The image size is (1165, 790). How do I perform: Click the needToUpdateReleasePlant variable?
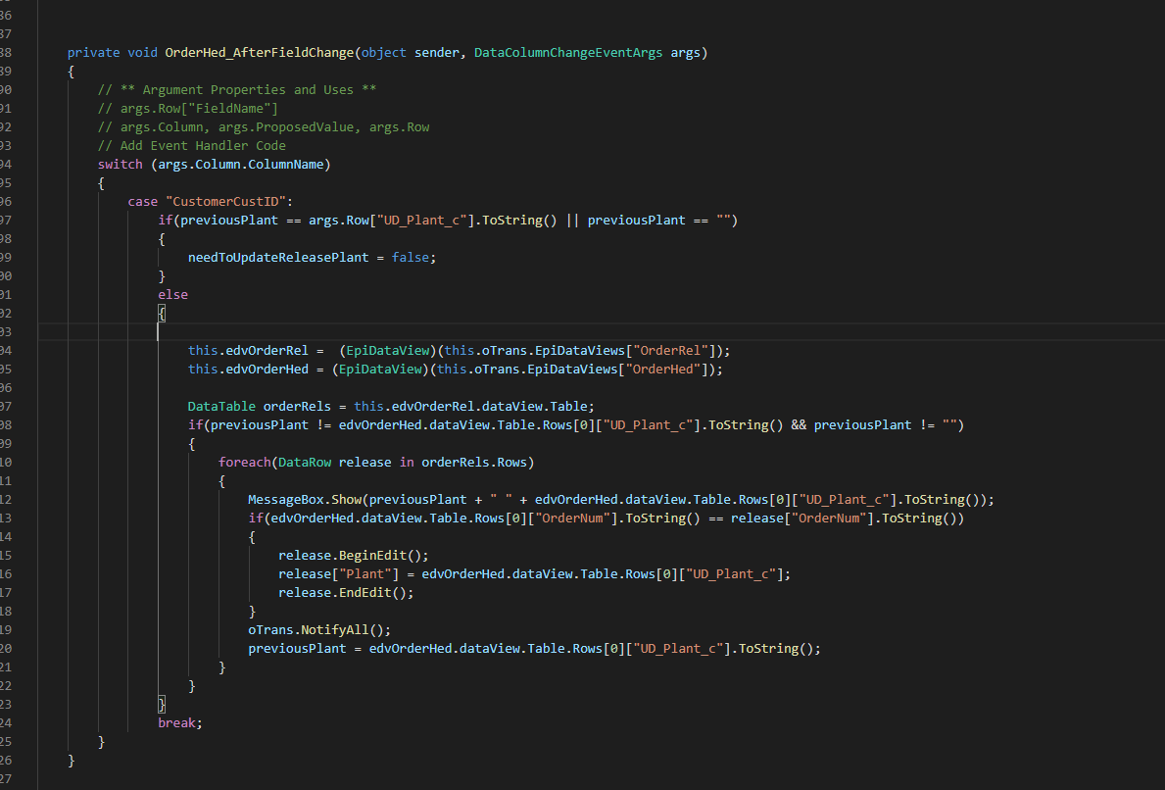(x=278, y=257)
